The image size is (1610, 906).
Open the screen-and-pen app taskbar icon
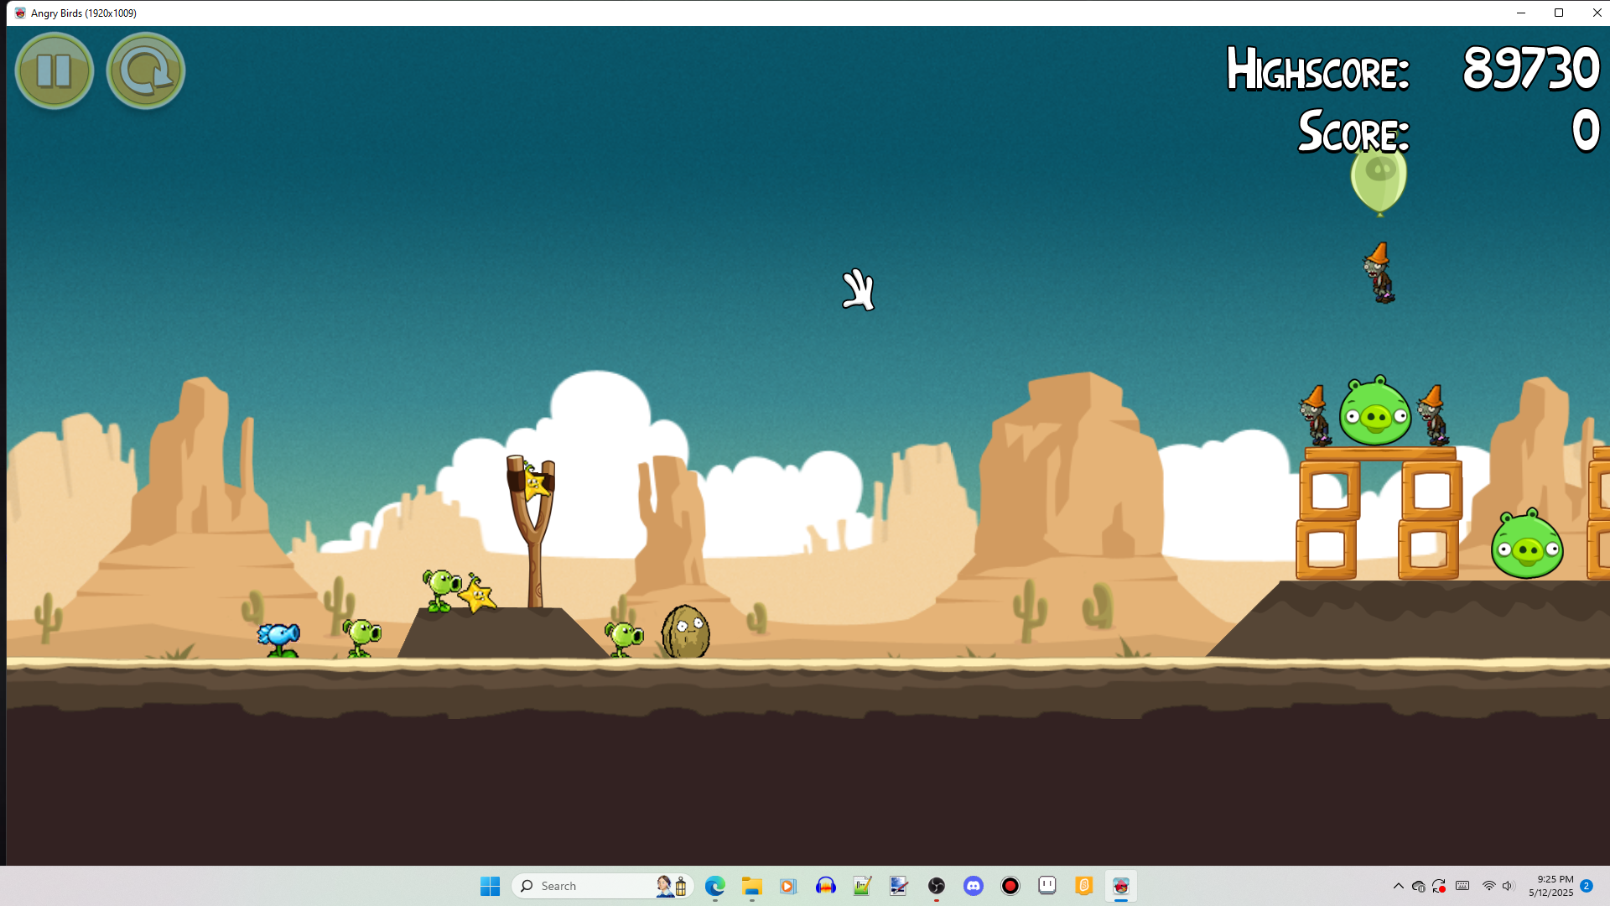[x=899, y=886]
